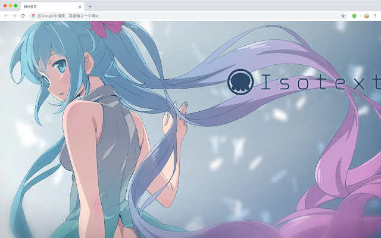Open a new tab with plus button
381x238 pixels.
(90, 7)
